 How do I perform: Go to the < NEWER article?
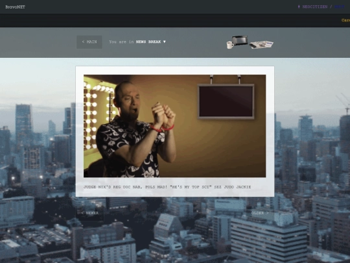(90, 213)
